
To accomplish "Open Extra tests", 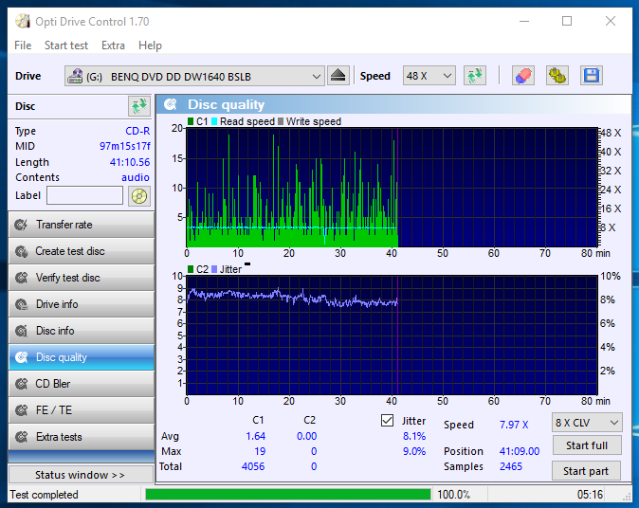I will [x=82, y=437].
